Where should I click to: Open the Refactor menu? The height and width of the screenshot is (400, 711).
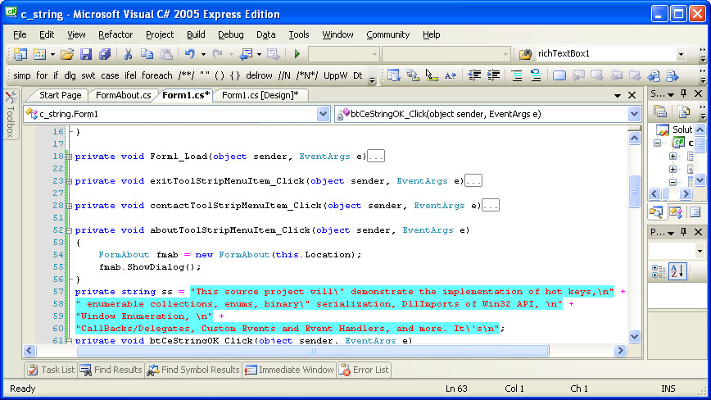pos(115,34)
